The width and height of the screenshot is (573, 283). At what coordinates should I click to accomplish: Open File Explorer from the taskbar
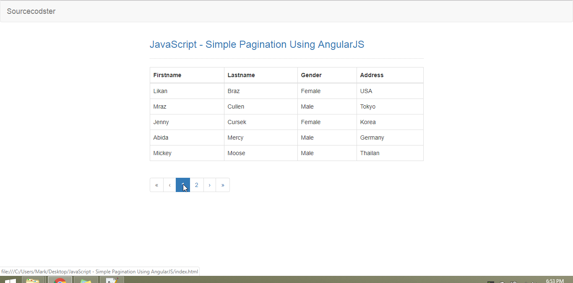coord(34,280)
